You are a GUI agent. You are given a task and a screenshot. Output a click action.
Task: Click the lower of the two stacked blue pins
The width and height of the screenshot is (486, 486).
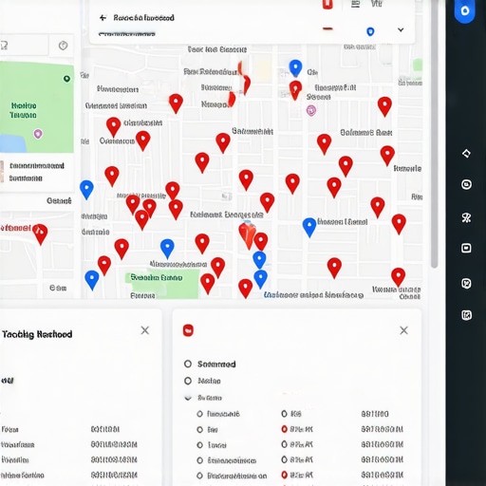click(260, 279)
